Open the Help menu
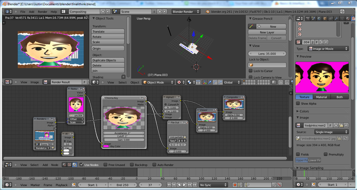The width and height of the screenshot is (357, 190). (54, 12)
